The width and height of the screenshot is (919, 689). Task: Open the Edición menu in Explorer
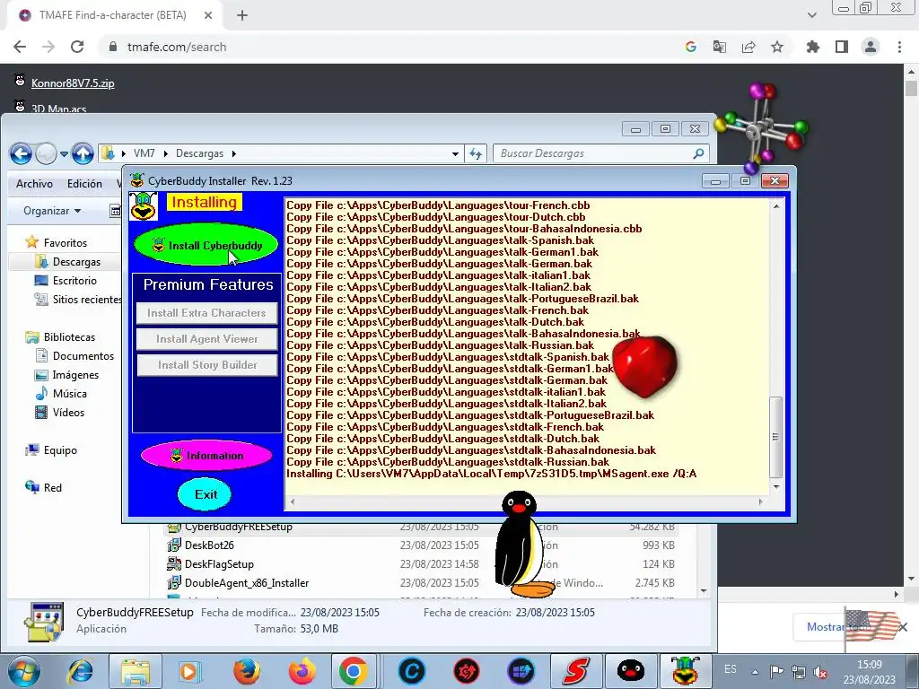[84, 183]
